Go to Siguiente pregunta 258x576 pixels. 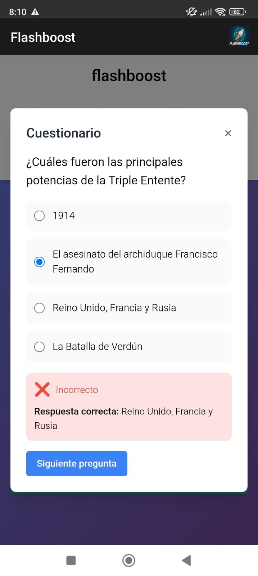pyautogui.click(x=77, y=463)
